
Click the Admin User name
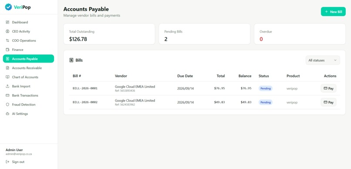click(x=14, y=150)
